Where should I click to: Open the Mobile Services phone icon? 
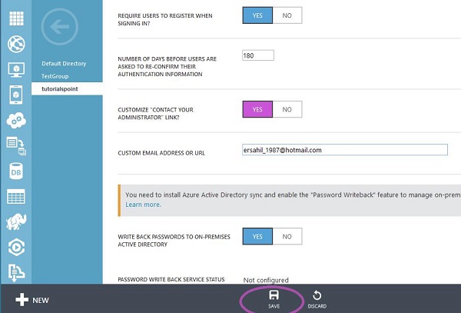click(16, 95)
